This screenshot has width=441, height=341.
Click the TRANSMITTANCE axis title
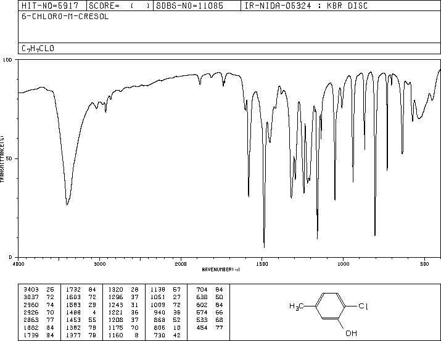(x=2, y=159)
